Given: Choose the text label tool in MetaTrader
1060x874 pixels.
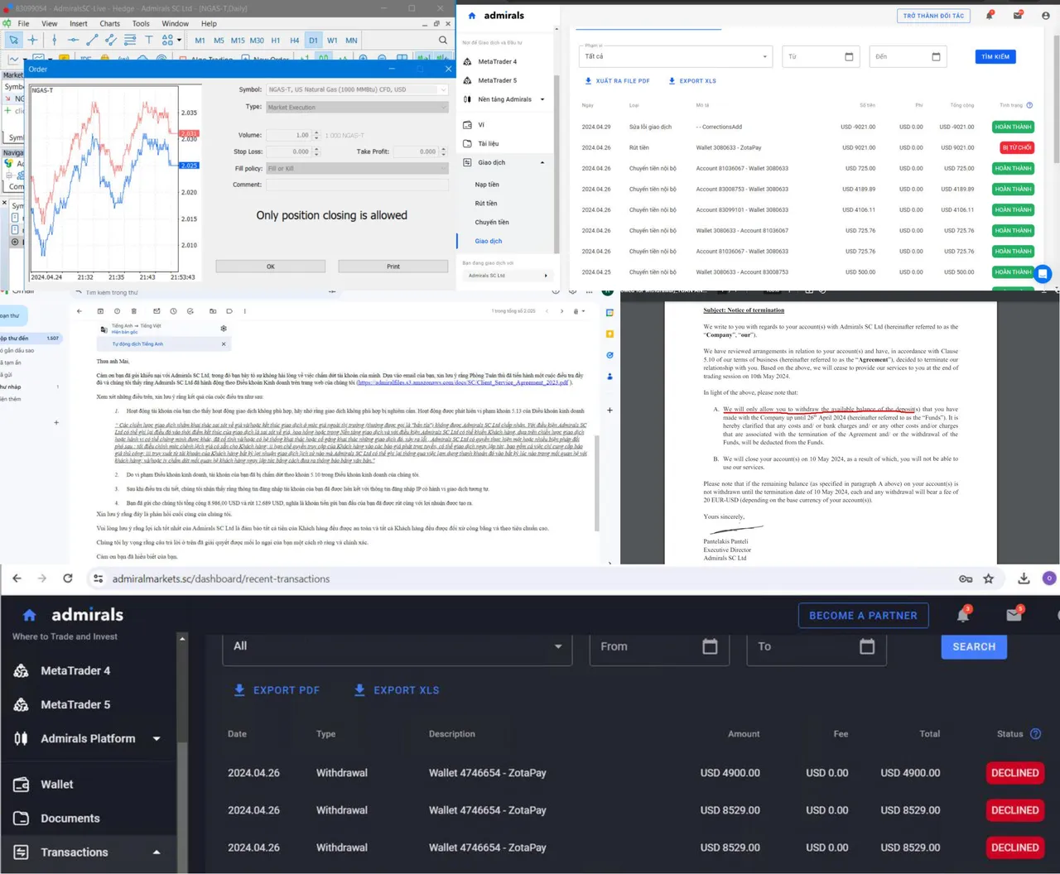Looking at the screenshot, I should click(149, 40).
